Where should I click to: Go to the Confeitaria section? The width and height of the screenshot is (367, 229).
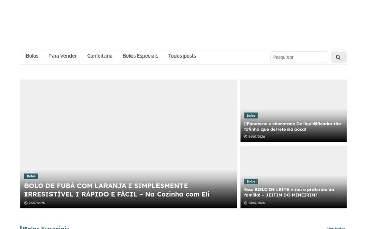[x=100, y=56]
